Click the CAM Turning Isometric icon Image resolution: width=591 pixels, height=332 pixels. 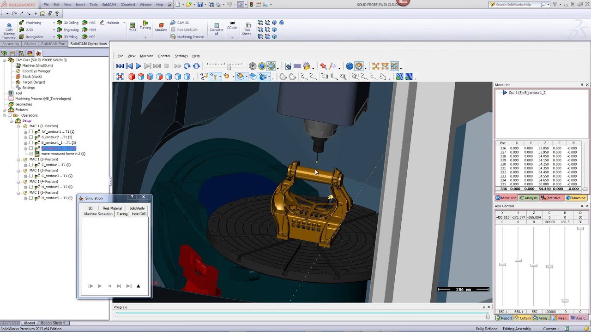9,30
